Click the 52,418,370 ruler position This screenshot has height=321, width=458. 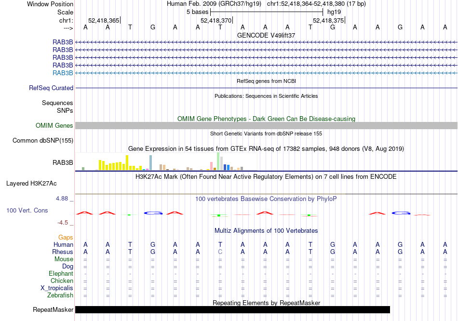pyautogui.click(x=216, y=20)
